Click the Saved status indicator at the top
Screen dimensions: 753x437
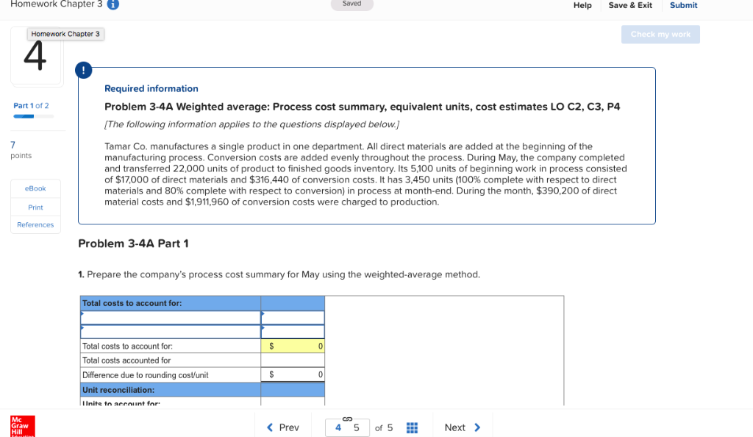pyautogui.click(x=351, y=3)
